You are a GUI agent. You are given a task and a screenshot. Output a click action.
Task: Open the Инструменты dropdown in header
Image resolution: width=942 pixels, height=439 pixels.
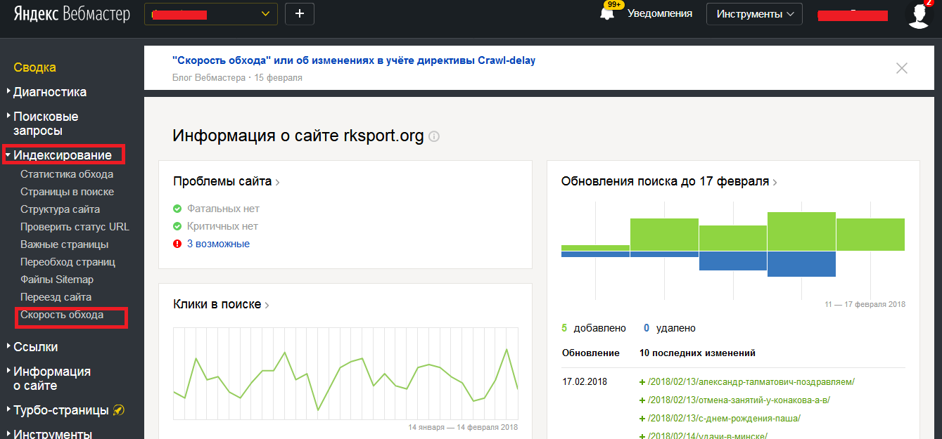(x=754, y=14)
